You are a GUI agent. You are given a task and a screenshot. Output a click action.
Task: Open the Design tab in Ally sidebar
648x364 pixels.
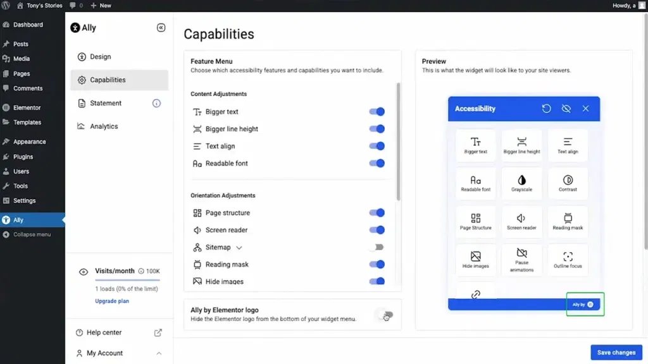pyautogui.click(x=100, y=57)
